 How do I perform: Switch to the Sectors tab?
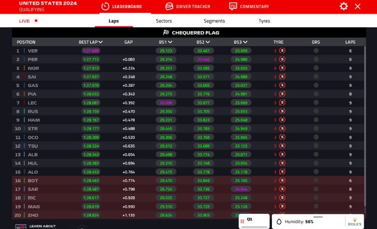click(x=164, y=21)
